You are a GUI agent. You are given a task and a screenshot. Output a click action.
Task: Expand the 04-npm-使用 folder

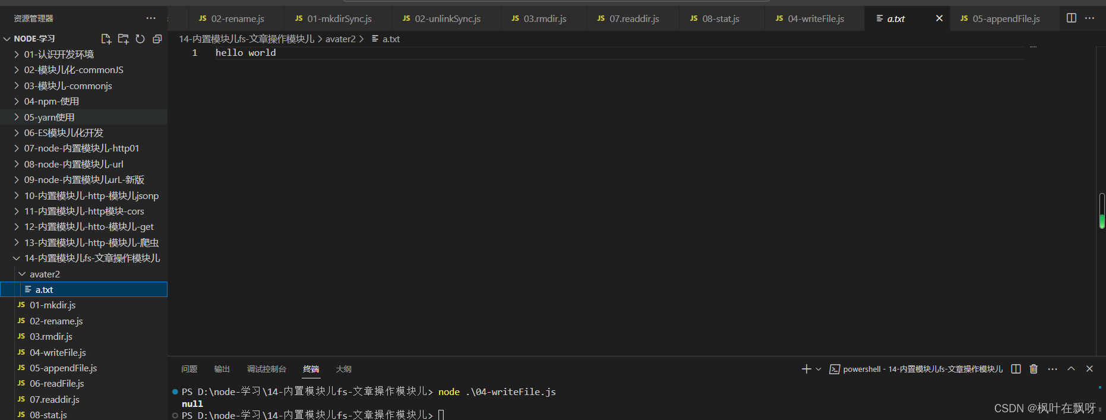pos(84,101)
